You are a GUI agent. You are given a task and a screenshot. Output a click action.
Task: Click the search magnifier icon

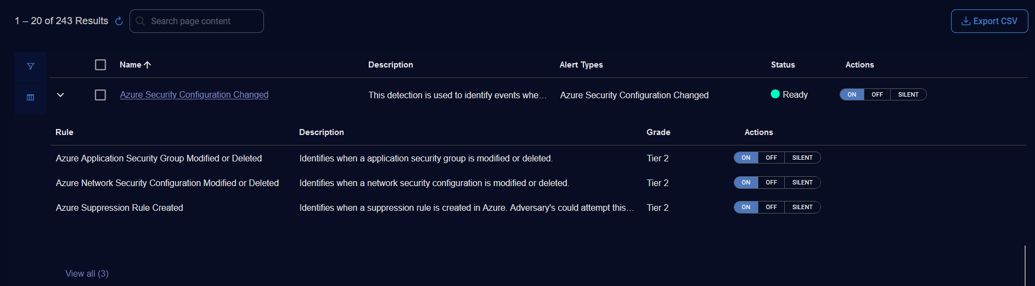click(x=140, y=21)
